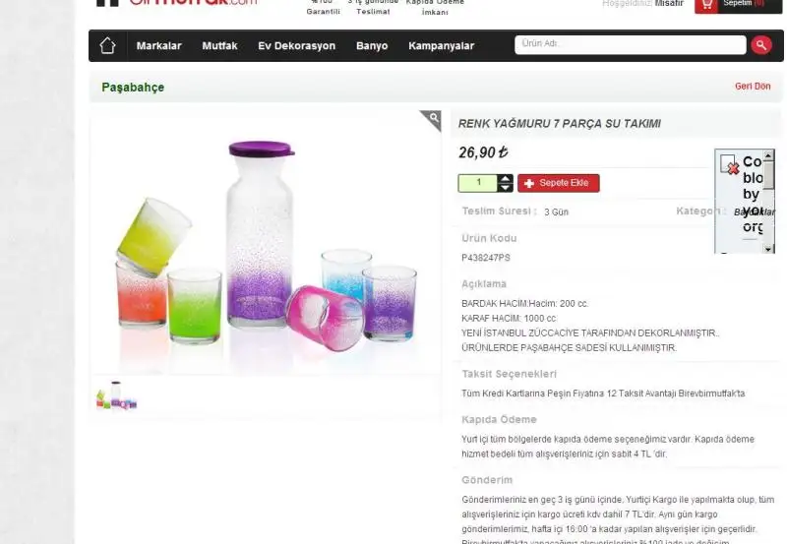Go back using Geri Dön link

point(753,87)
